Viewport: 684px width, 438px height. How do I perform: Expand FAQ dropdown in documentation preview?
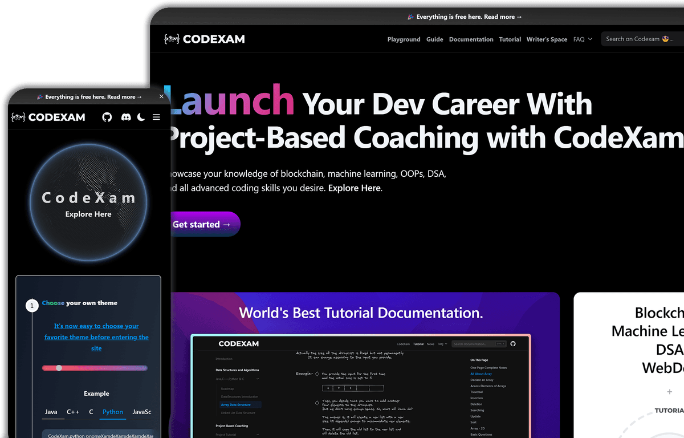(441, 344)
